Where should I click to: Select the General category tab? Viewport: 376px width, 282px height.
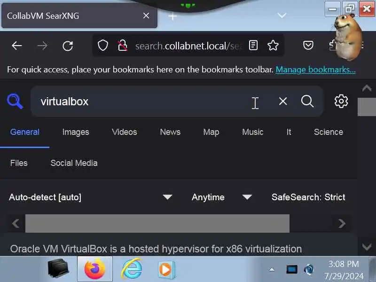tap(25, 132)
